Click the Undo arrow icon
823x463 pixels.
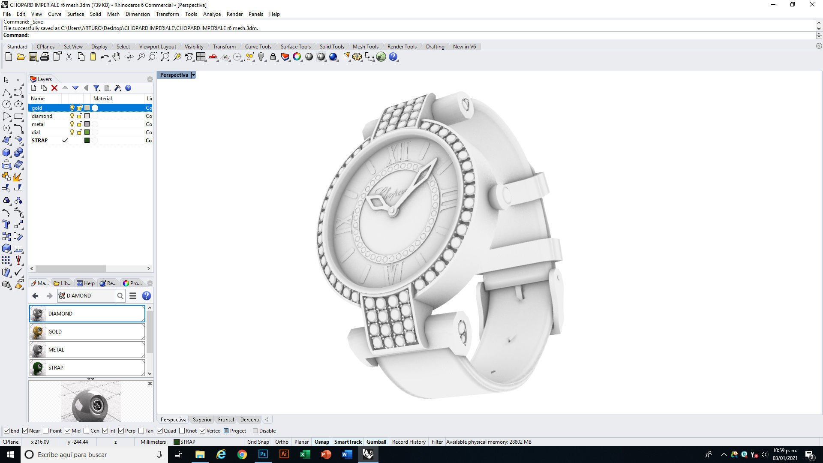[x=105, y=57]
